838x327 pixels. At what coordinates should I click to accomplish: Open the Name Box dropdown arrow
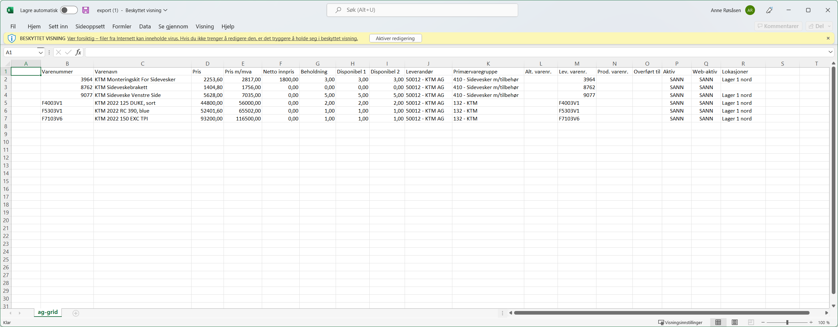click(x=41, y=52)
